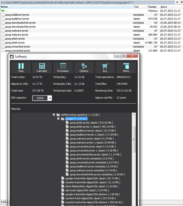Screen dimensions: 183x206
Task: Click the asterisk favorites button in path bar
Action: [x=177, y=2]
